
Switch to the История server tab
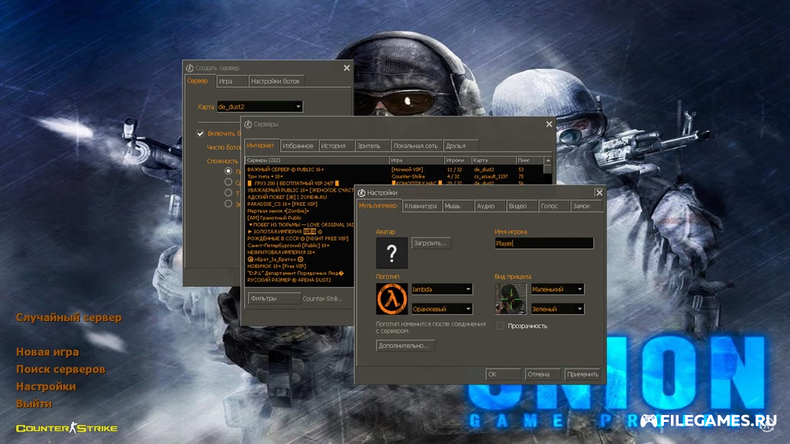pos(336,146)
